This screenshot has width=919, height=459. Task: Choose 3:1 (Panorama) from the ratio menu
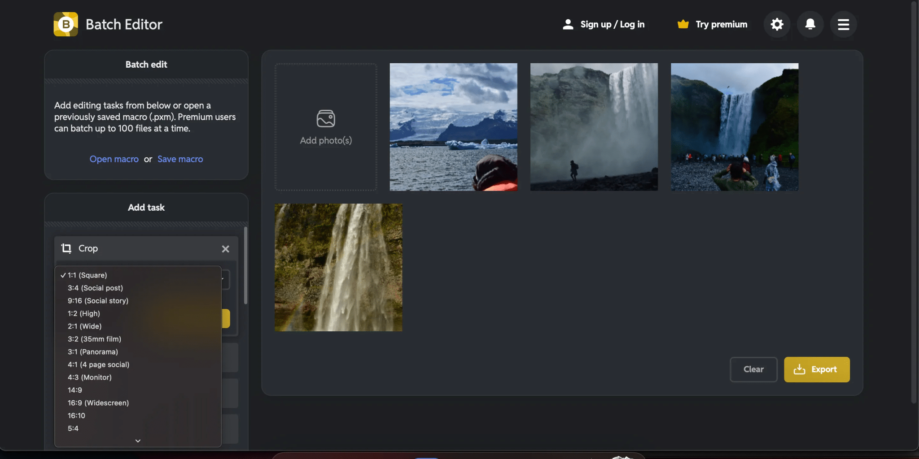[92, 351]
